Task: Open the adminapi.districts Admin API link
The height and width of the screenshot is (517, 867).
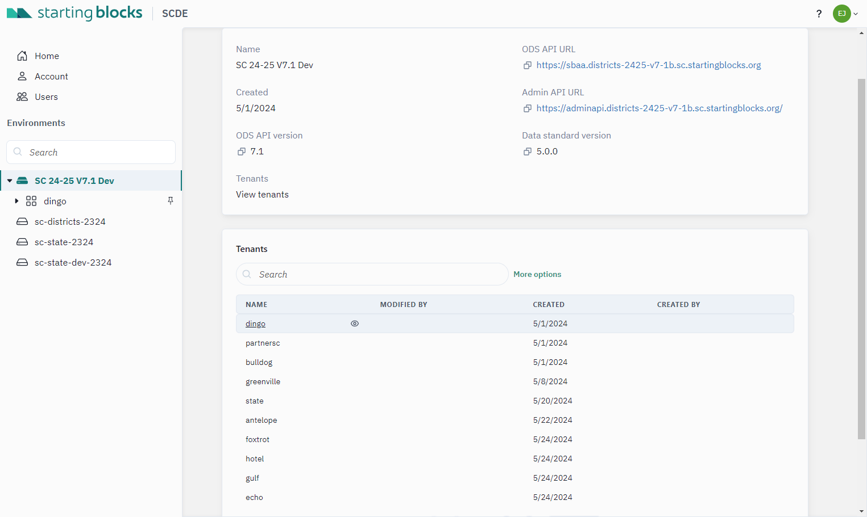Action: pos(659,108)
